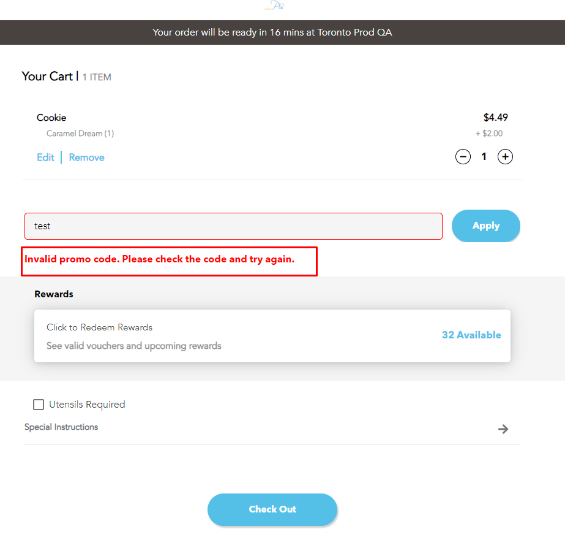Apply the entered promo code

(485, 226)
